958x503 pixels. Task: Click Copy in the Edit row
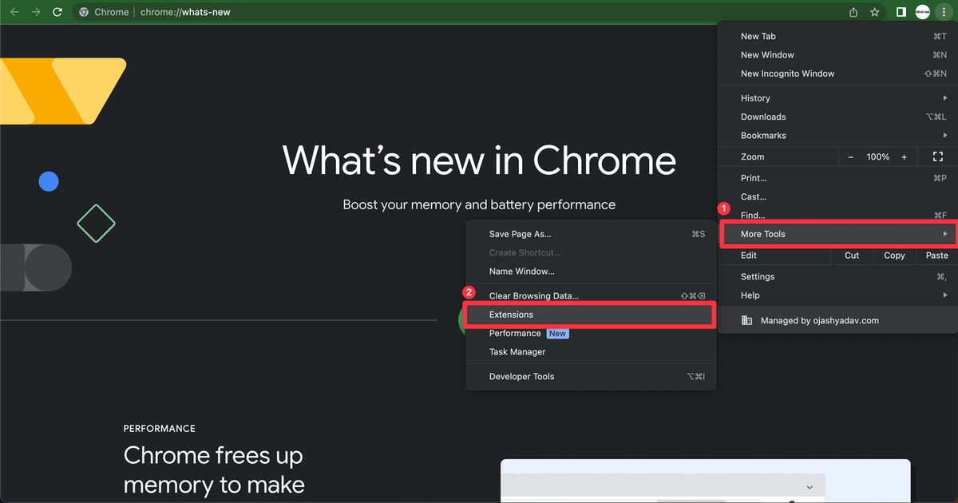(x=893, y=255)
